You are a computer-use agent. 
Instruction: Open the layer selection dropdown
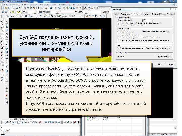(x=35, y=12)
